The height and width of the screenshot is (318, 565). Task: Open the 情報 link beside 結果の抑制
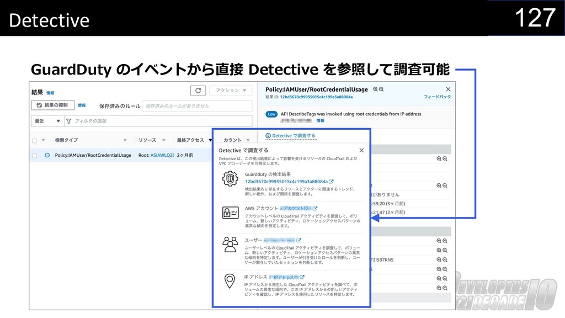point(82,105)
